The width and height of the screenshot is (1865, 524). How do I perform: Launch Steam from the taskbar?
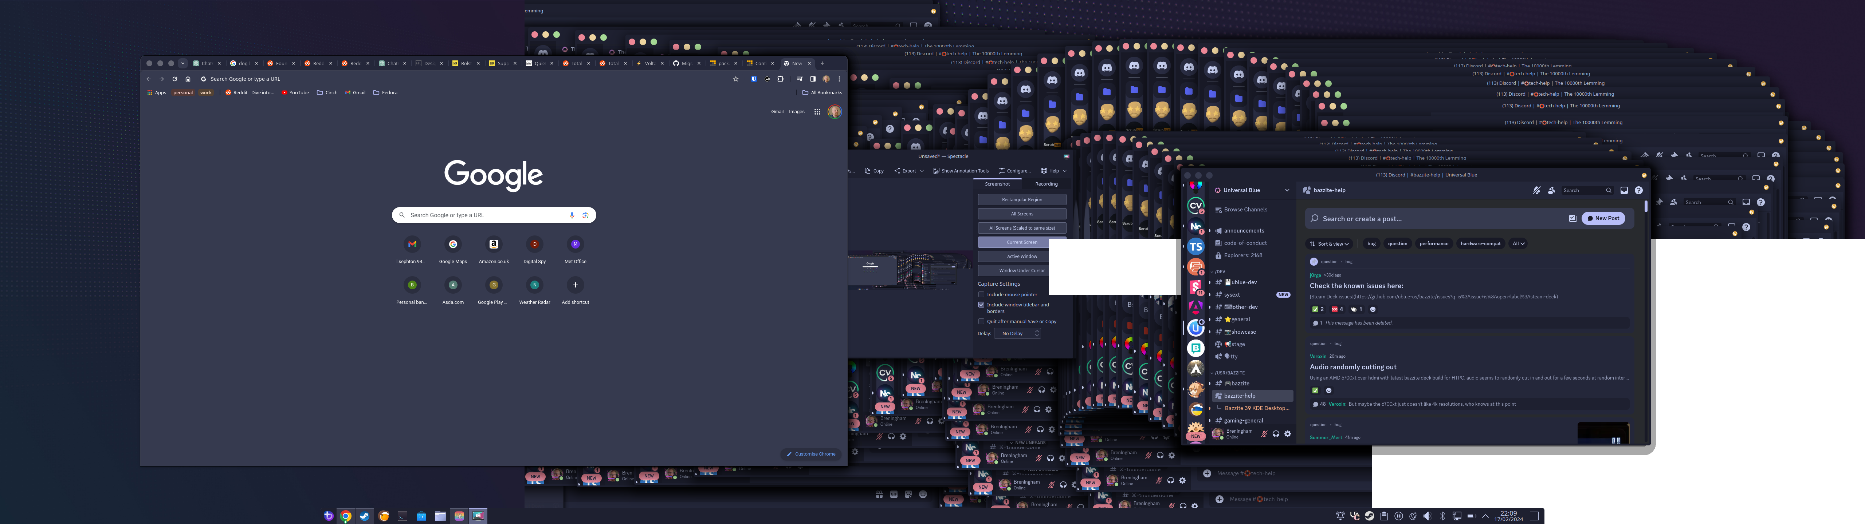[365, 516]
